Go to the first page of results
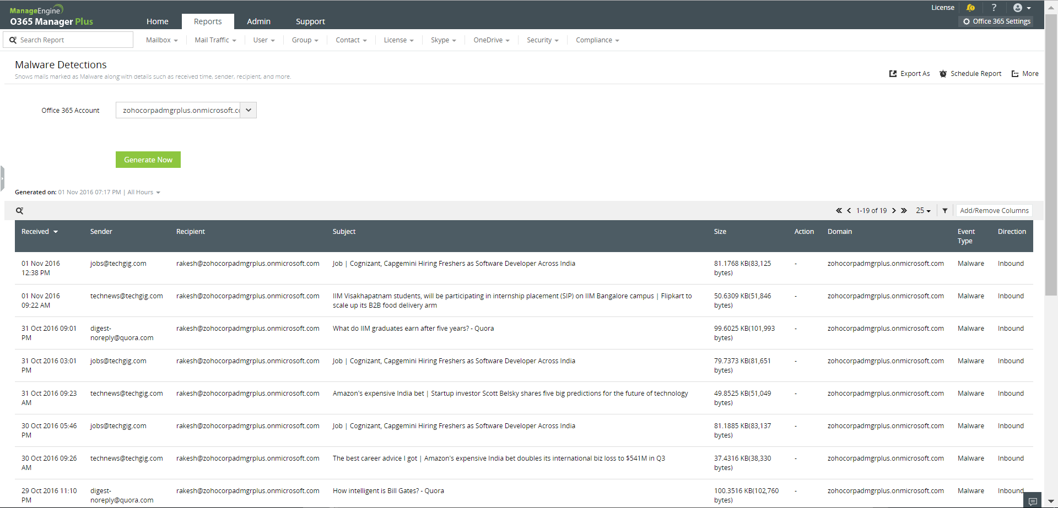Image resolution: width=1058 pixels, height=508 pixels. tap(839, 211)
